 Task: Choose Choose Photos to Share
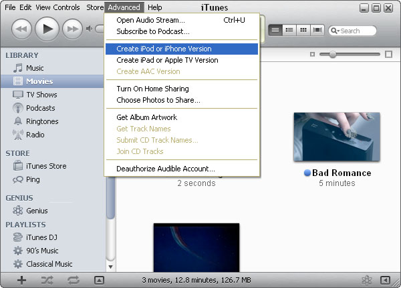click(182, 100)
